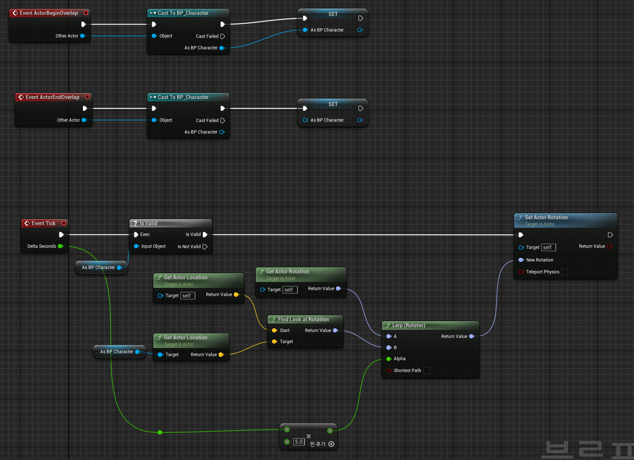Click the Delta Seconds pin on Event Tick
Image resolution: width=634 pixels, height=460 pixels.
pyautogui.click(x=61, y=246)
